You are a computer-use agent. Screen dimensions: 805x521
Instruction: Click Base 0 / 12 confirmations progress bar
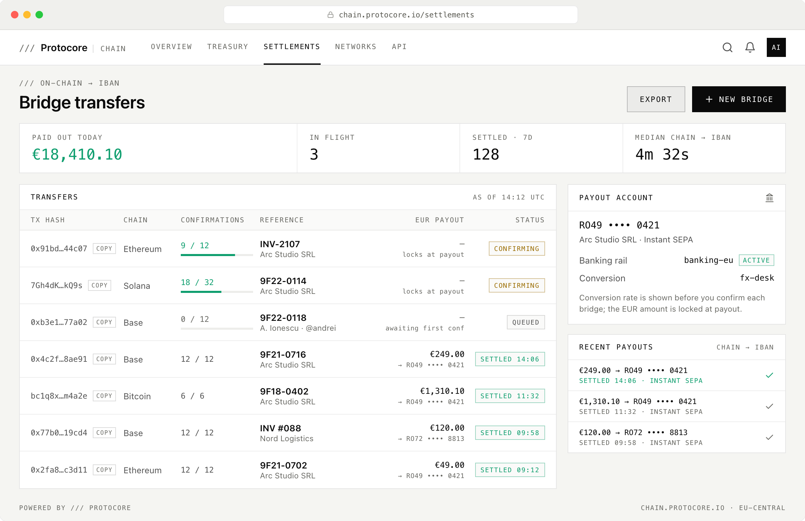pos(217,329)
